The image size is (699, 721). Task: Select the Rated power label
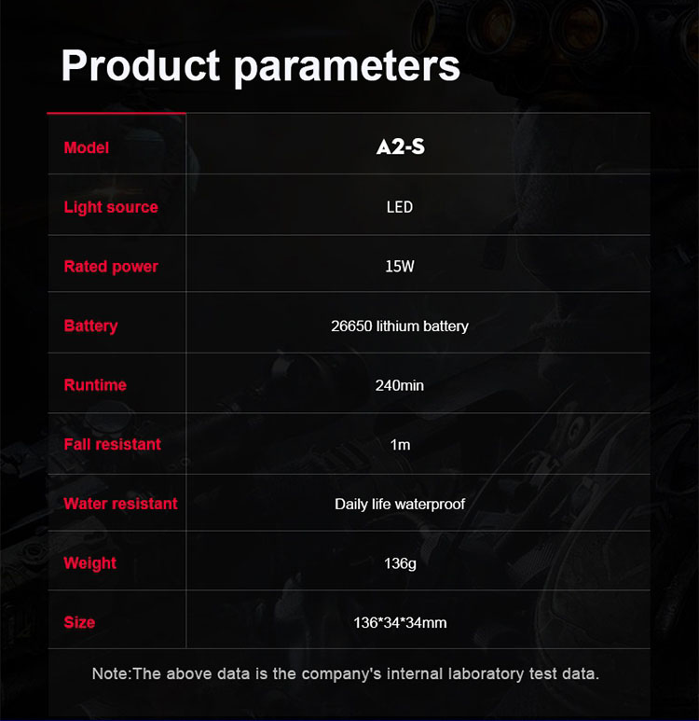[x=111, y=267]
